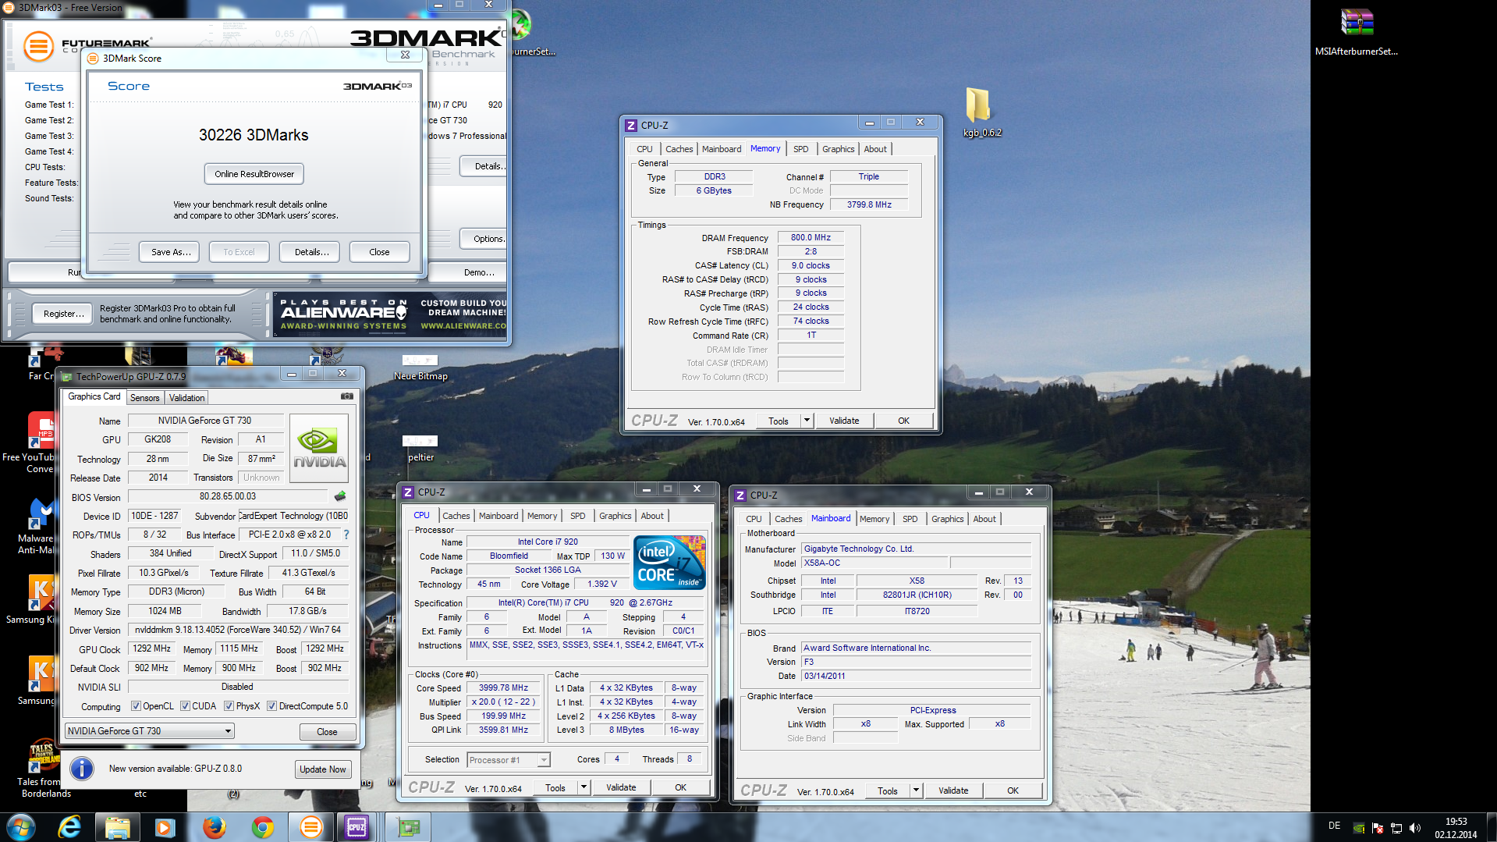Switch to GPU-Z taskbar icon

[x=407, y=827]
